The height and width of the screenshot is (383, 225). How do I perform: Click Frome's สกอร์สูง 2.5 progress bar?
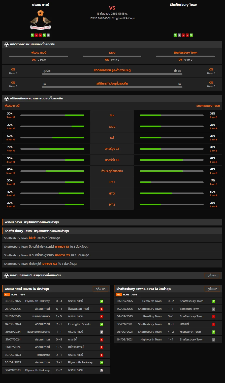(x=52, y=149)
